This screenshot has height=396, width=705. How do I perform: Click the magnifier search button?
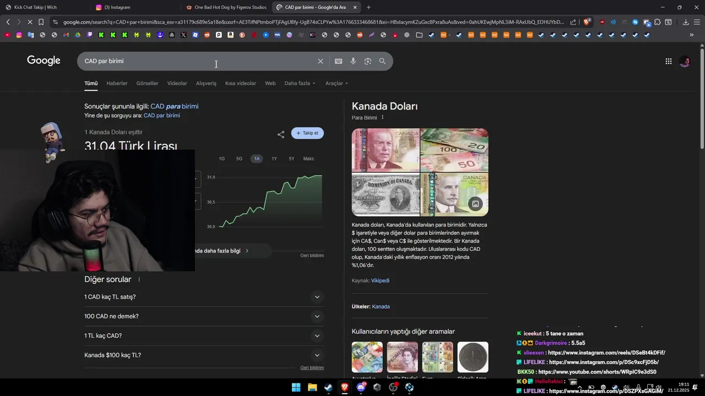[382, 61]
